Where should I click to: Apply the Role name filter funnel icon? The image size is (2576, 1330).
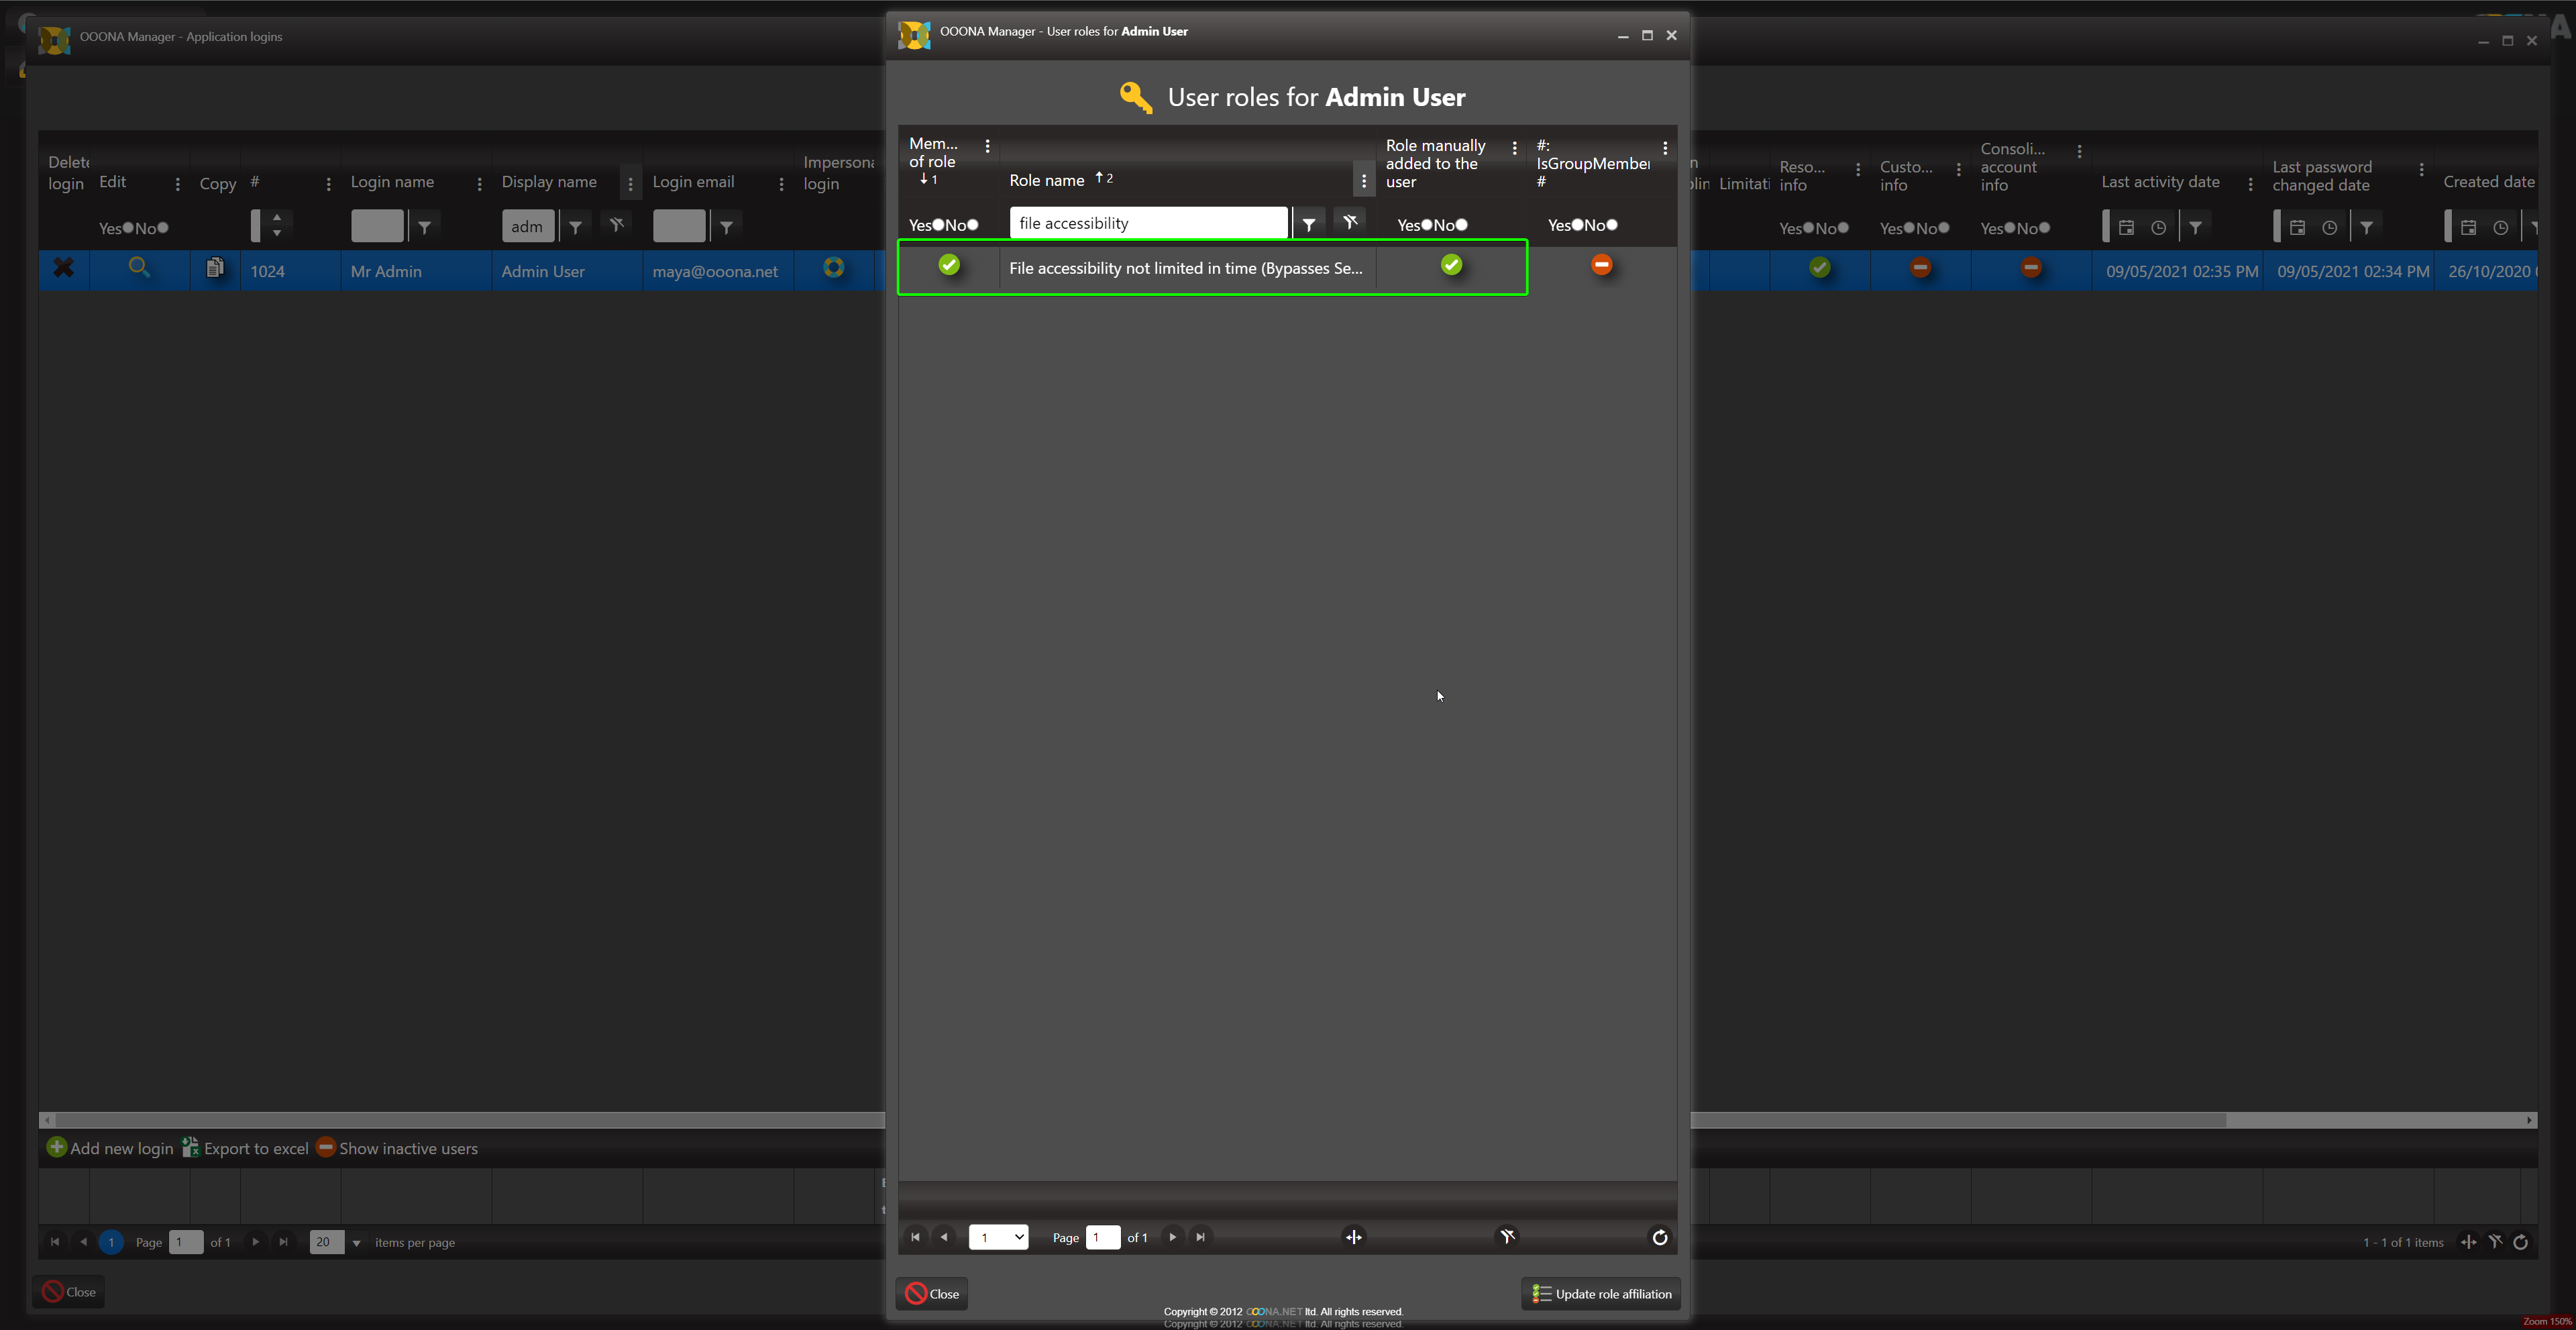pyautogui.click(x=1308, y=224)
